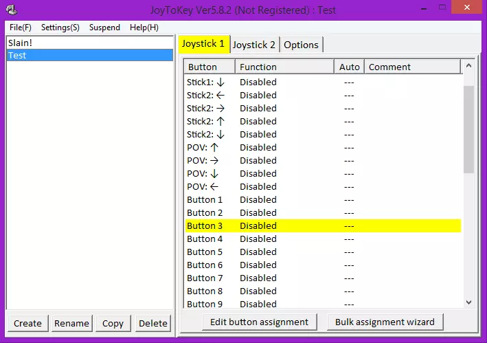487x343 pixels.
Task: Select the Slain! profile
Action: click(90, 43)
